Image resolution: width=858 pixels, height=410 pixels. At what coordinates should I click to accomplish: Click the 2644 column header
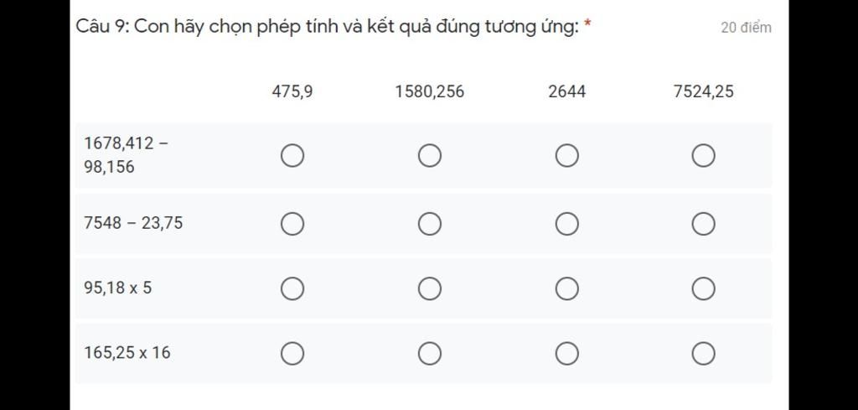(567, 91)
